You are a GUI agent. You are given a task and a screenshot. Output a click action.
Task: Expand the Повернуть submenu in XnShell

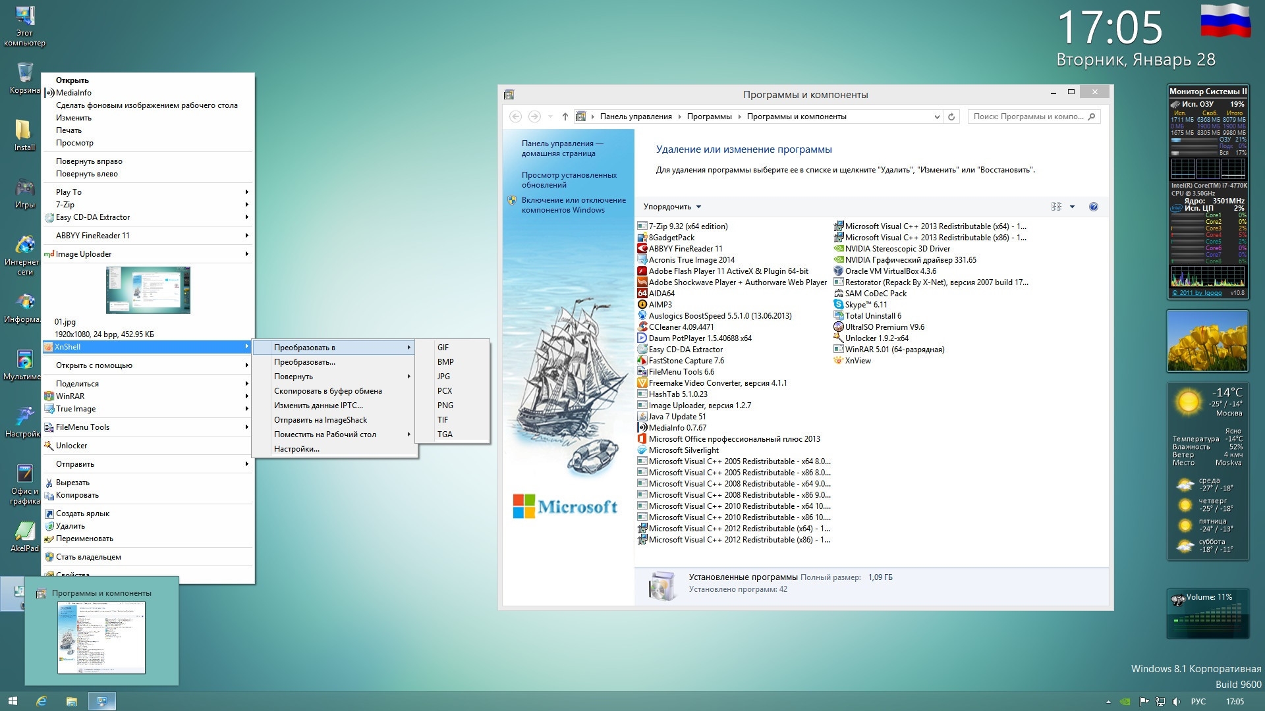coord(334,377)
